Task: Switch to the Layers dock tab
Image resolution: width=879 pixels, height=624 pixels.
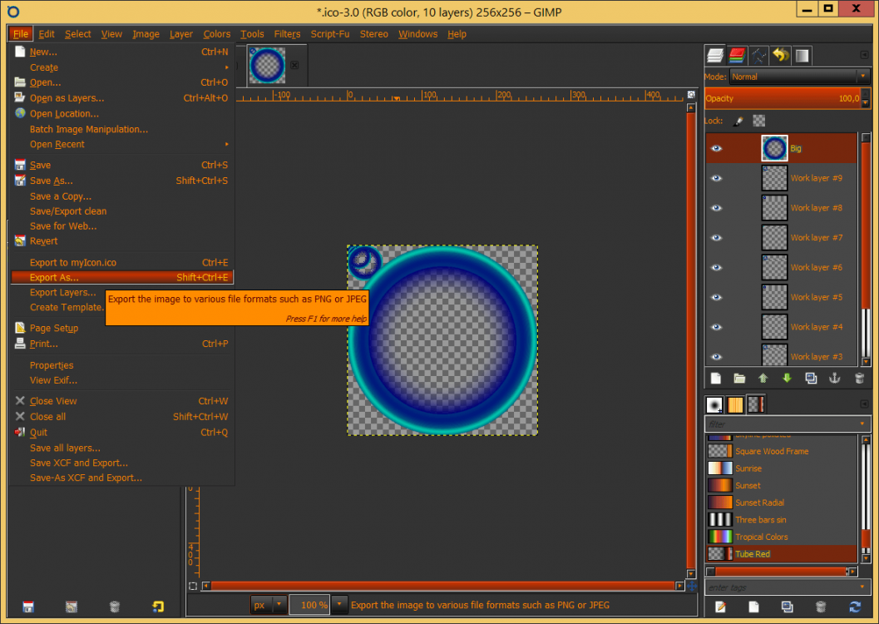Action: click(714, 55)
